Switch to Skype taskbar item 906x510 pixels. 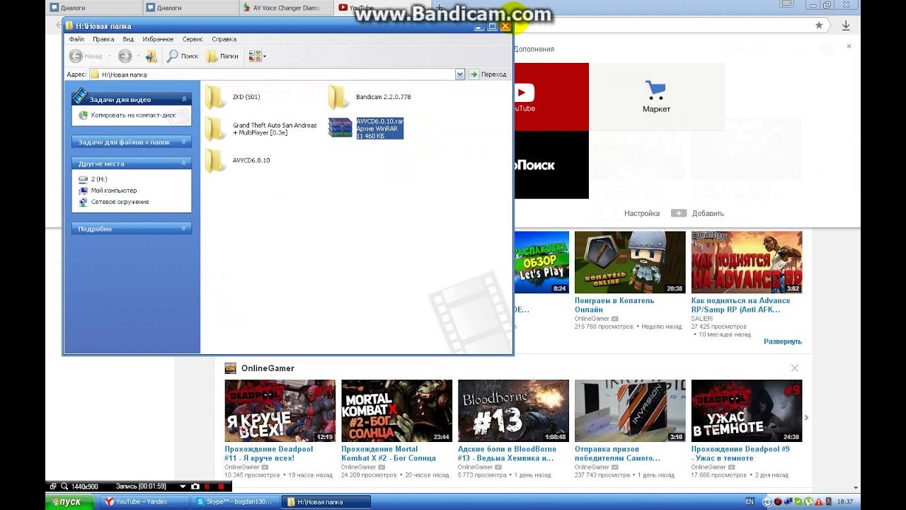point(236,502)
